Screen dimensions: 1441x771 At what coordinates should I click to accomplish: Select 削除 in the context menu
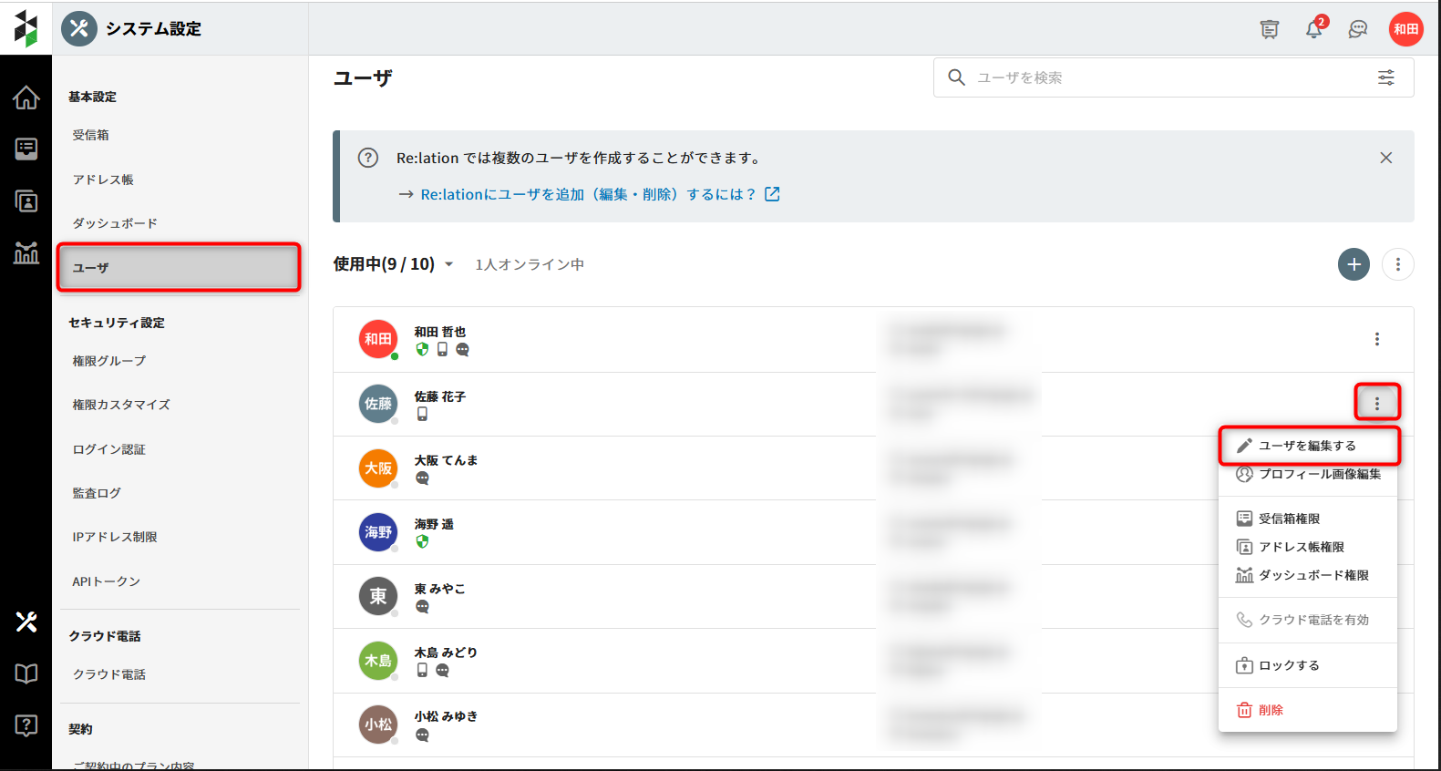[x=1271, y=710]
